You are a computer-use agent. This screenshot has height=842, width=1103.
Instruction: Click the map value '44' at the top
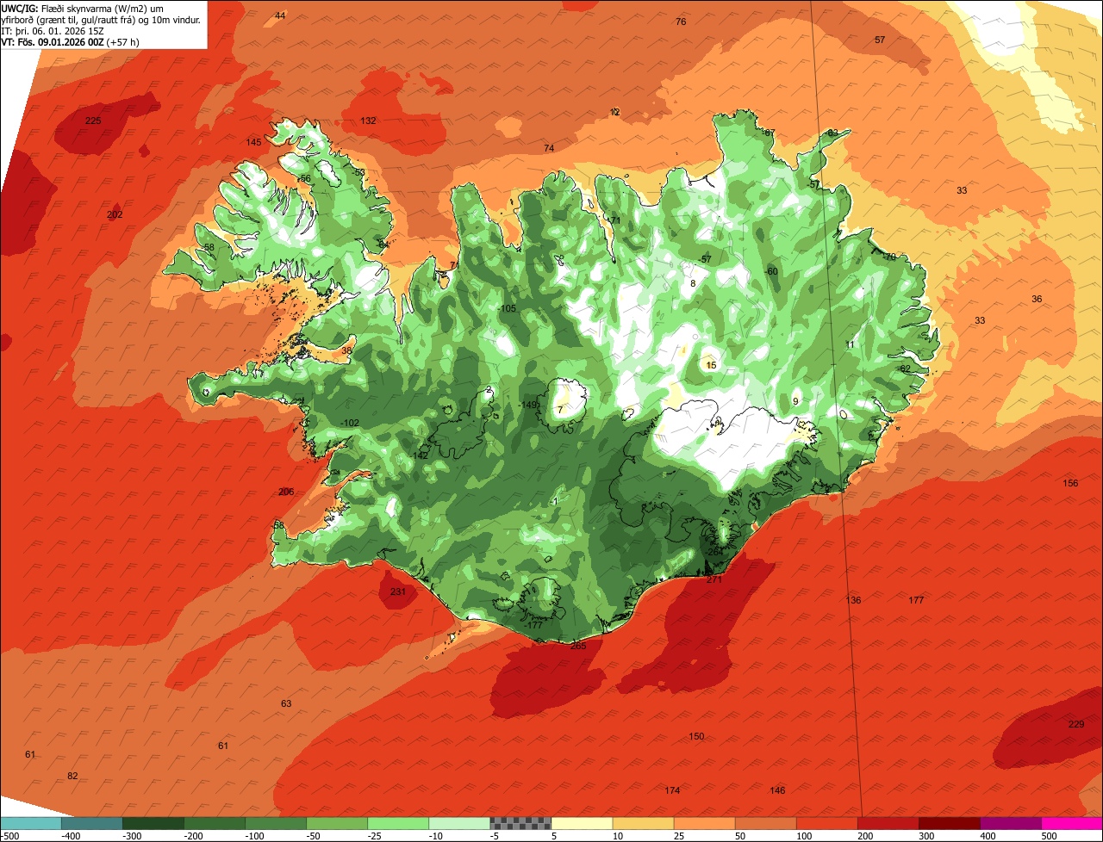pos(280,15)
